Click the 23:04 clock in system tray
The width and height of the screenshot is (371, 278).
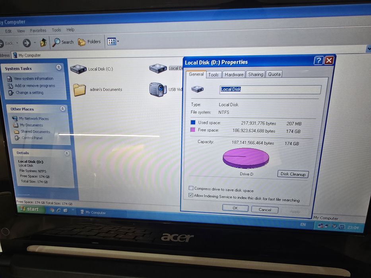tap(353, 228)
